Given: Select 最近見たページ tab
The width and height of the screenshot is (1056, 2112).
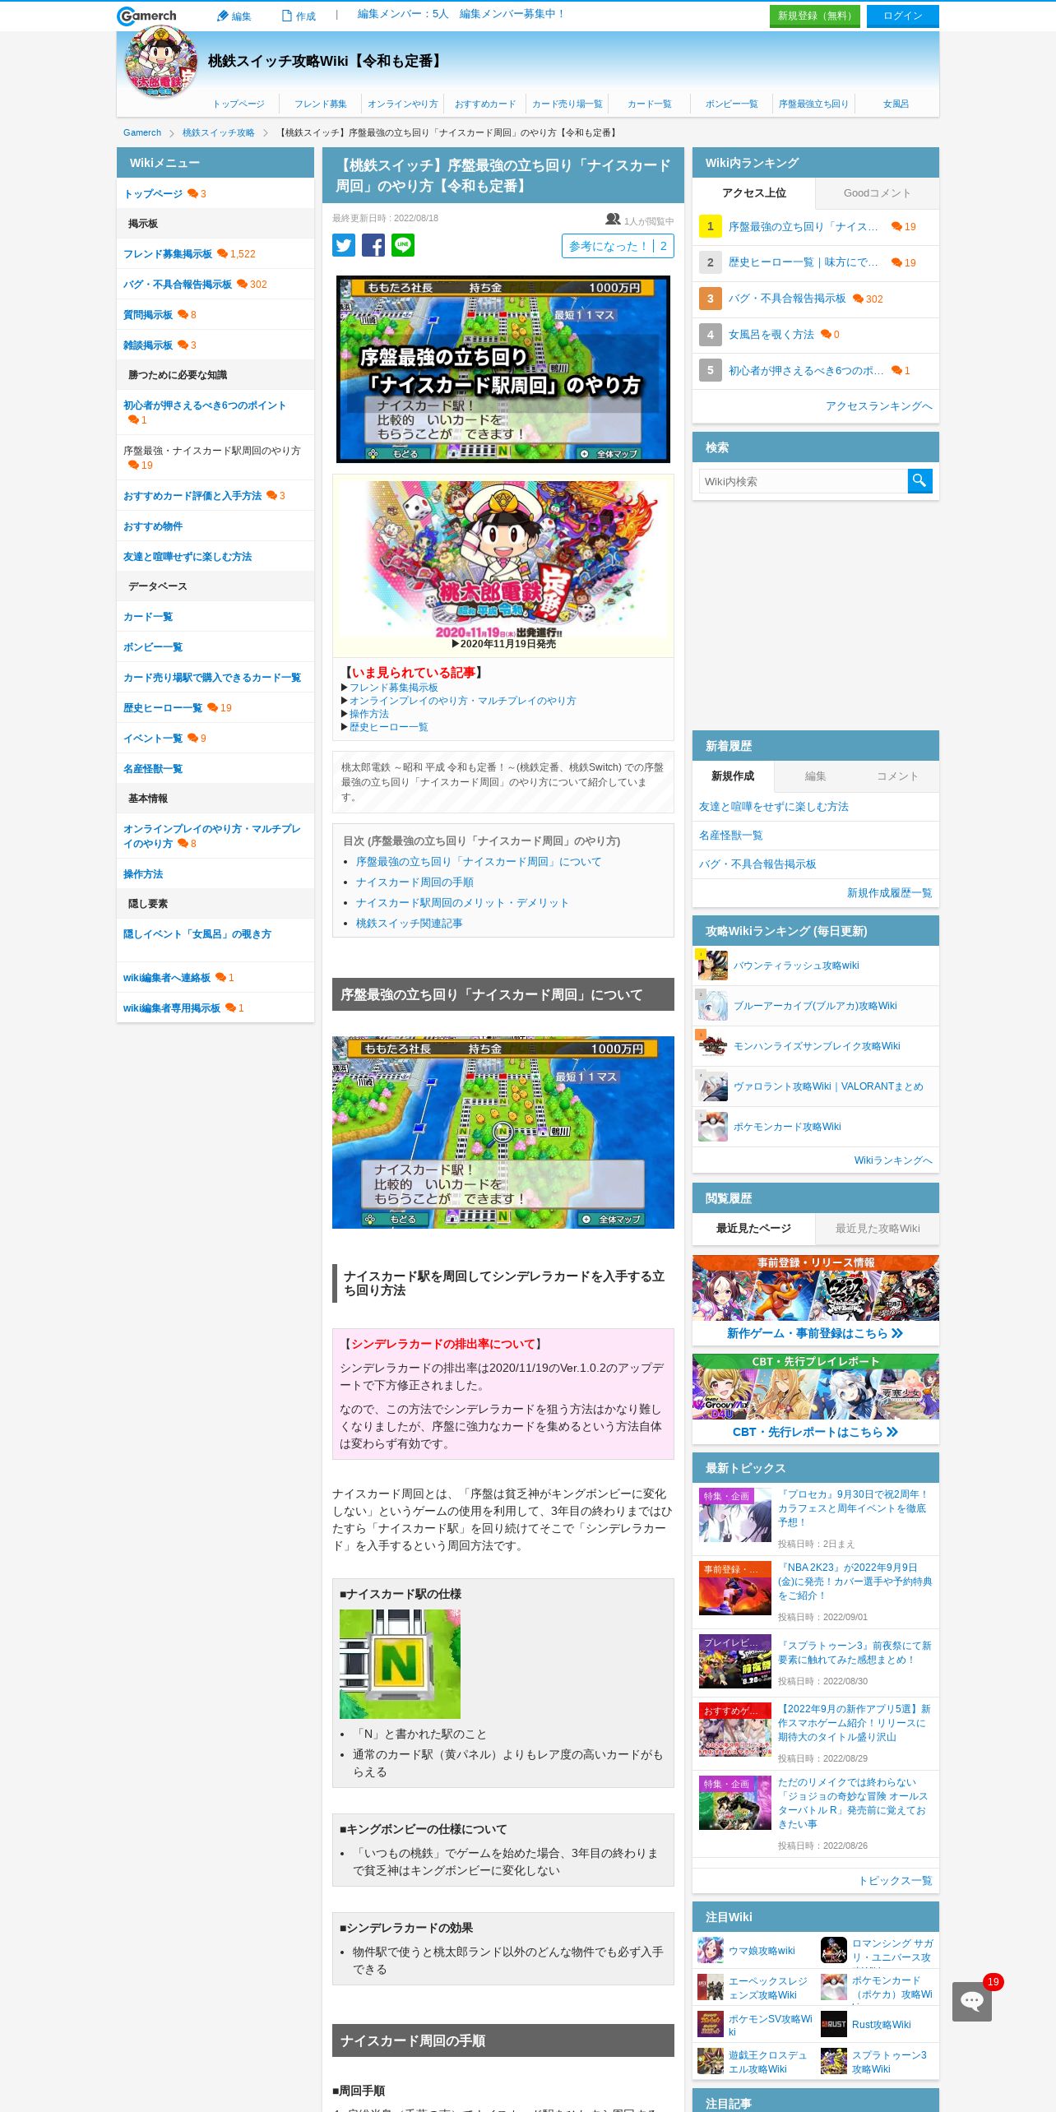Looking at the screenshot, I should [753, 1229].
